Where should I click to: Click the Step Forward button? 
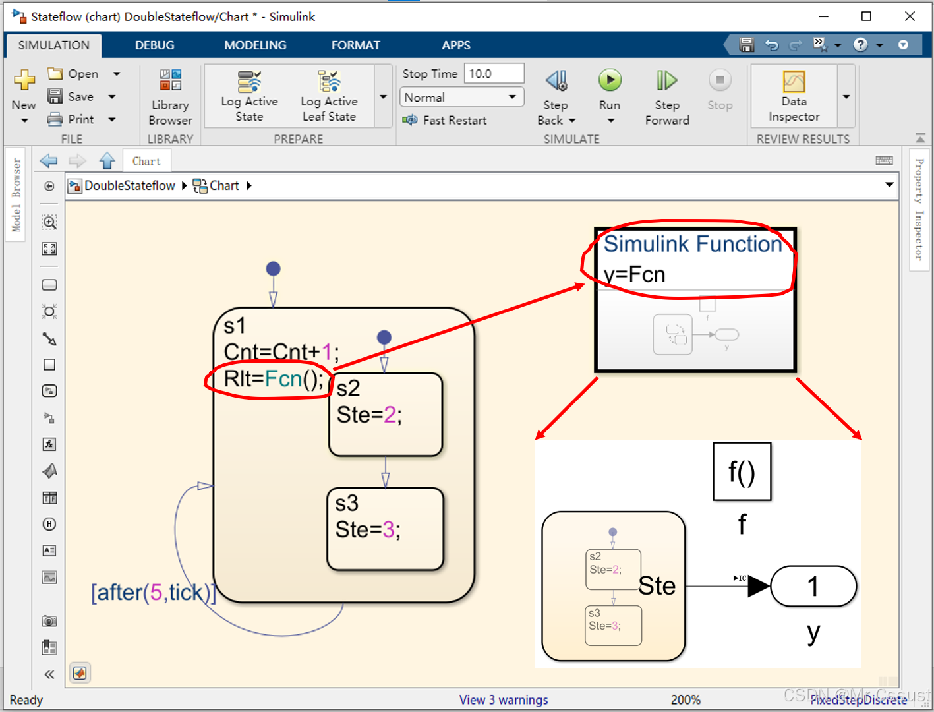[x=667, y=97]
